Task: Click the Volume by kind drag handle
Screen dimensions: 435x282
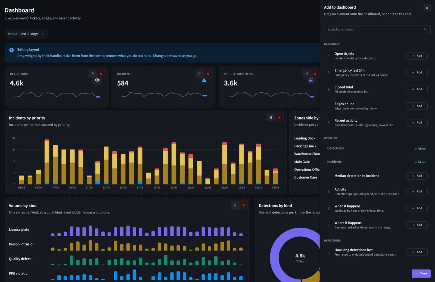Action: (235, 205)
